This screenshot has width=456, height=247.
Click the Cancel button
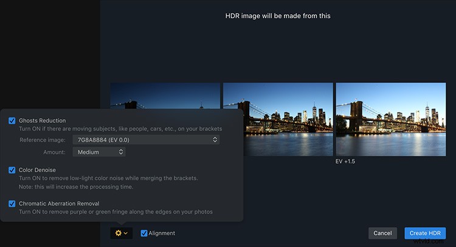[382, 233]
